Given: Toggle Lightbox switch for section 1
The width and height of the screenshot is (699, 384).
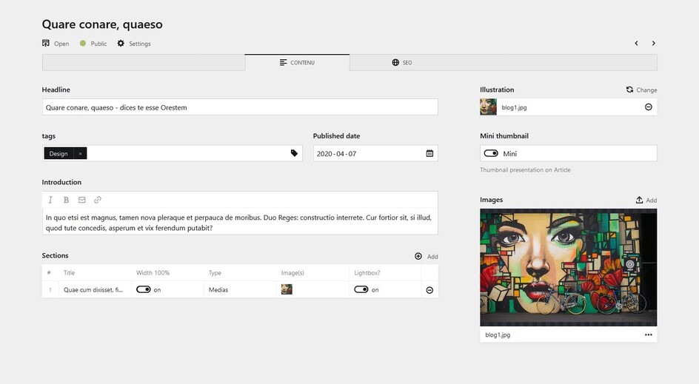Looking at the screenshot, I should pos(361,289).
